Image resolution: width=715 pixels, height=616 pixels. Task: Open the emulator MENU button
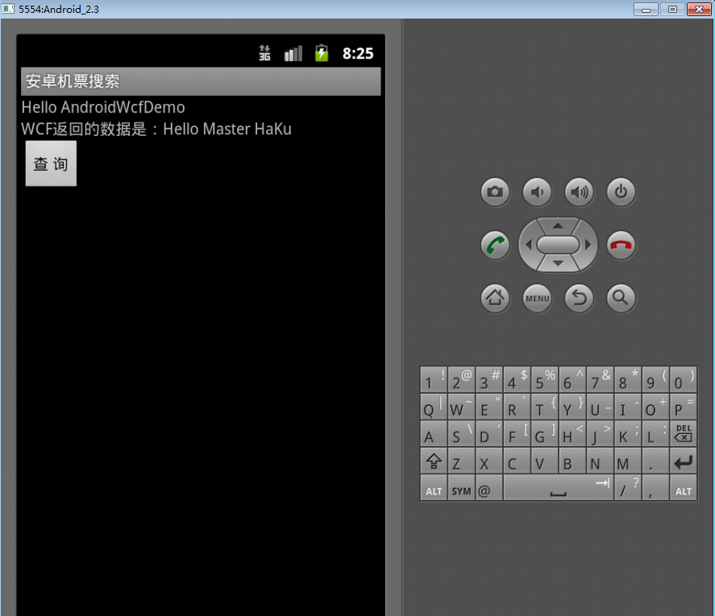537,298
